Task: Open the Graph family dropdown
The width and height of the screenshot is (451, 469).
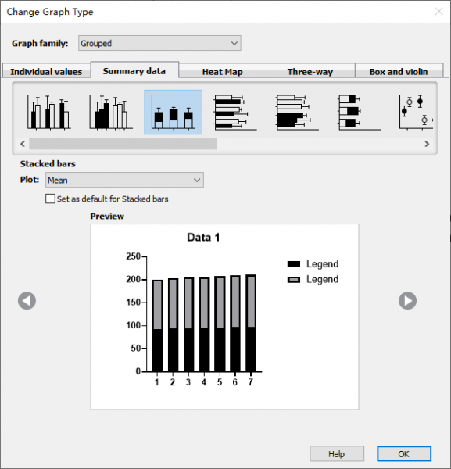Action: (x=159, y=43)
